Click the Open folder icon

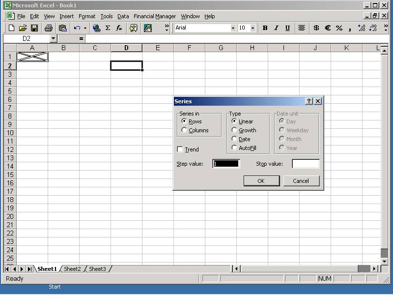coord(23,28)
